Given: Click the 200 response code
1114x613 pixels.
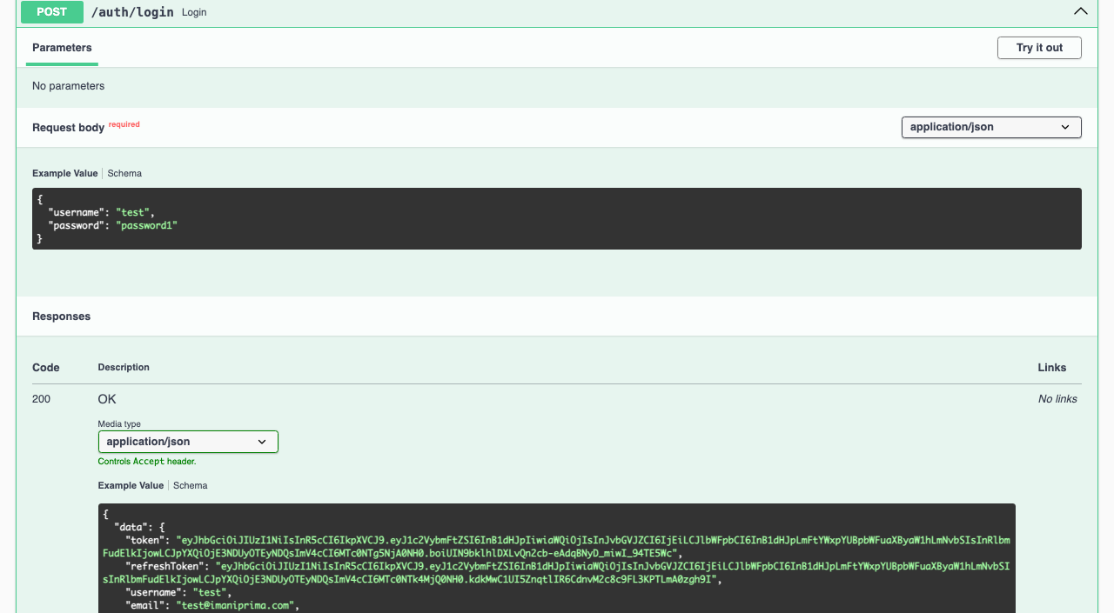Looking at the screenshot, I should (42, 399).
